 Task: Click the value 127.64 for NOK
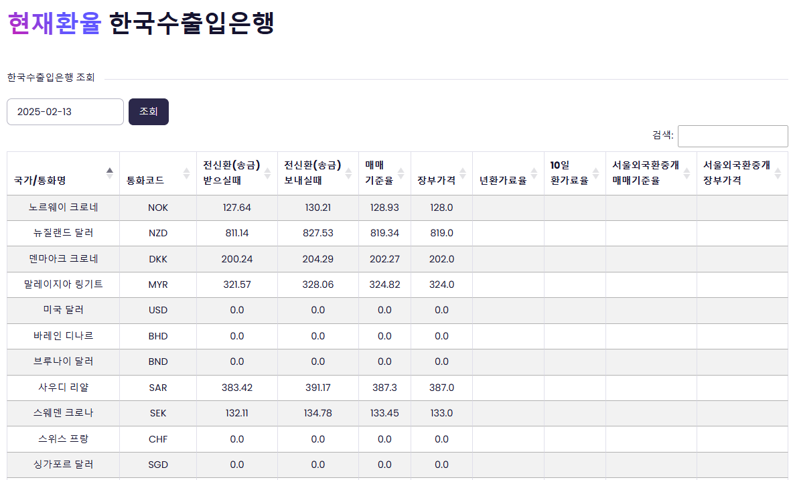[x=237, y=208]
